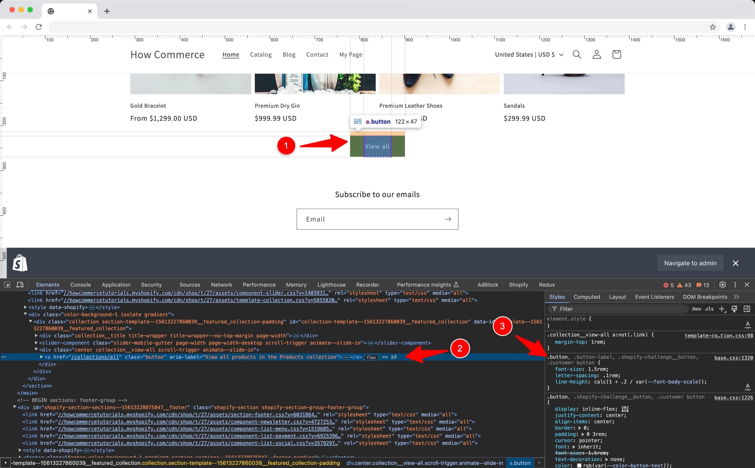Screen dimensions: 755x468
Task: Toggle the :hov element state panel
Action: pos(696,309)
